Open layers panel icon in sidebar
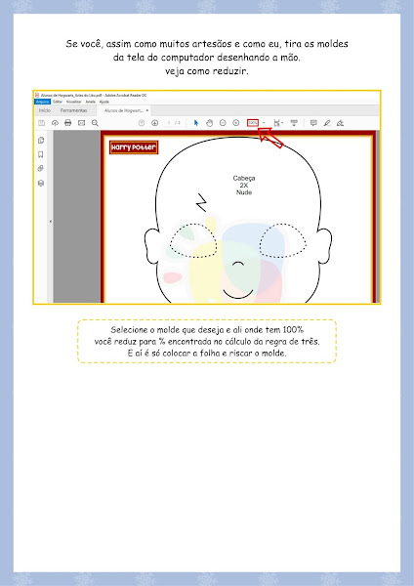The height and width of the screenshot is (586, 414). click(41, 184)
